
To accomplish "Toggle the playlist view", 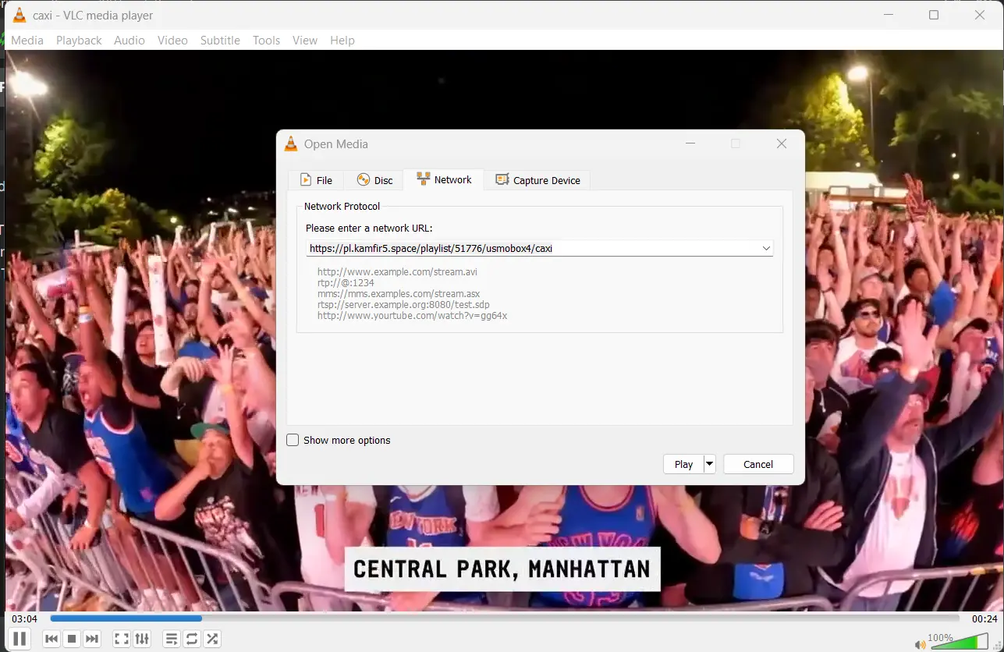I will point(172,639).
